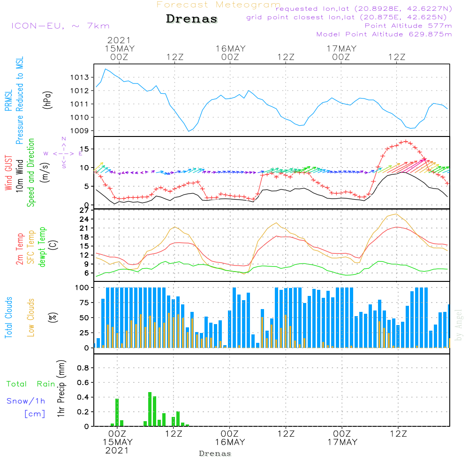Screen dimensions: 469x469
Task: Click '2021' year label on bottom axis
Action: [117, 450]
